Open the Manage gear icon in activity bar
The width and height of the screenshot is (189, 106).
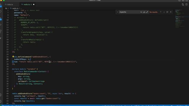point(1,101)
